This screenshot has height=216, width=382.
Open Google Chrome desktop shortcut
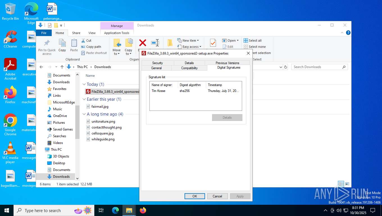coord(10,125)
